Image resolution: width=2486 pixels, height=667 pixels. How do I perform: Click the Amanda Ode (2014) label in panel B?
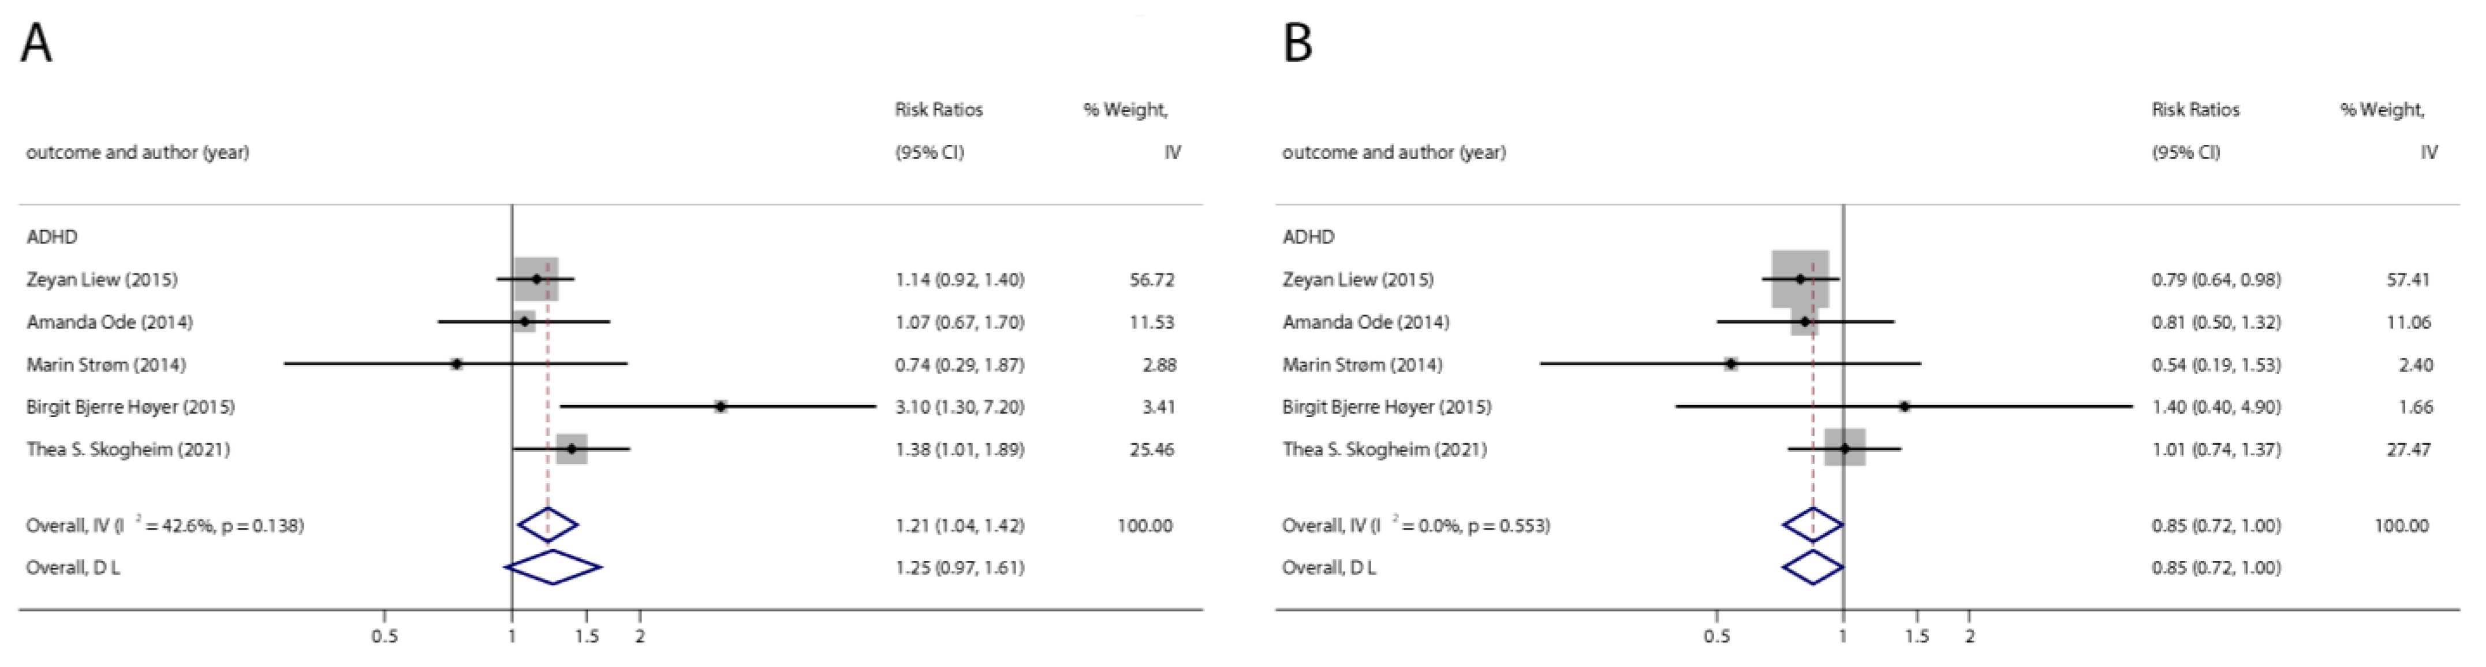coord(1365,322)
